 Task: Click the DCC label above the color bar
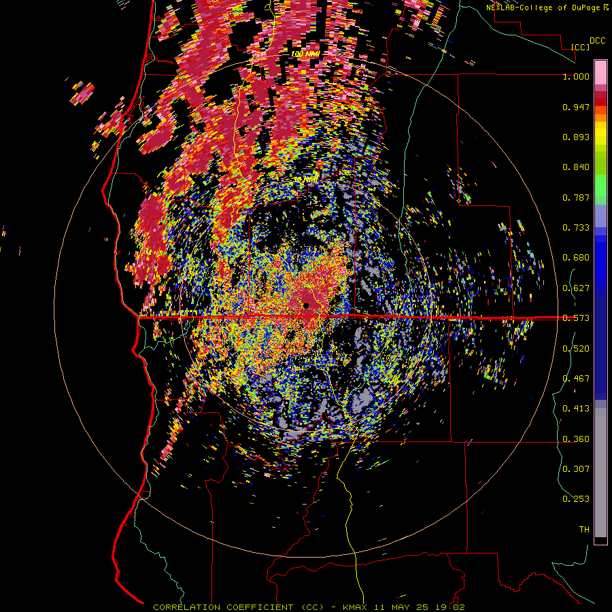pos(597,41)
